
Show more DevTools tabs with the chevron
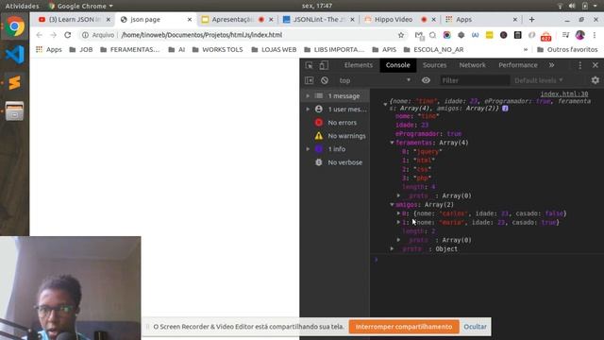pyautogui.click(x=551, y=65)
